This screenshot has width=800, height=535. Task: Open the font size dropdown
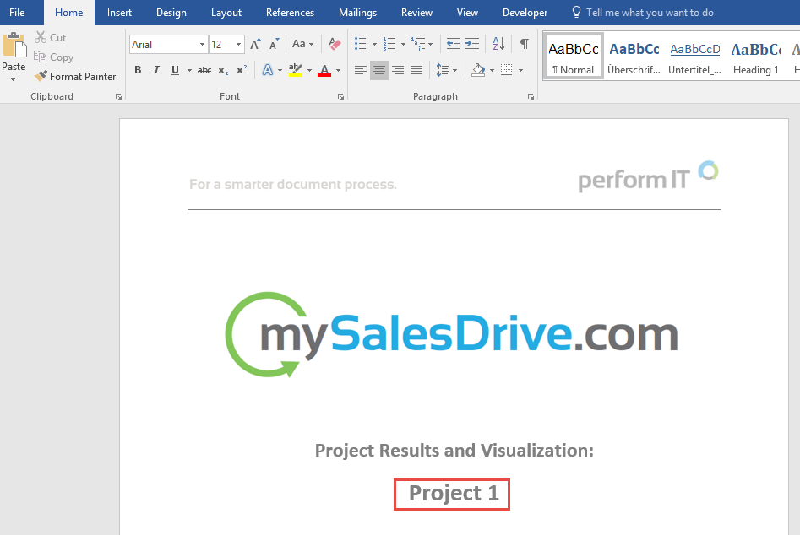[x=238, y=45]
